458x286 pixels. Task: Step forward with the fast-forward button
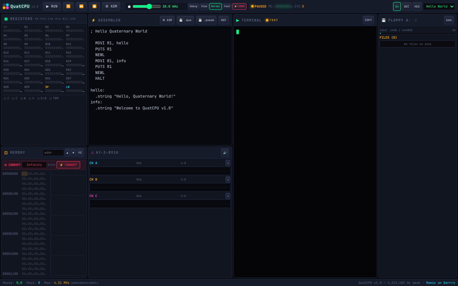pyautogui.click(x=81, y=6)
